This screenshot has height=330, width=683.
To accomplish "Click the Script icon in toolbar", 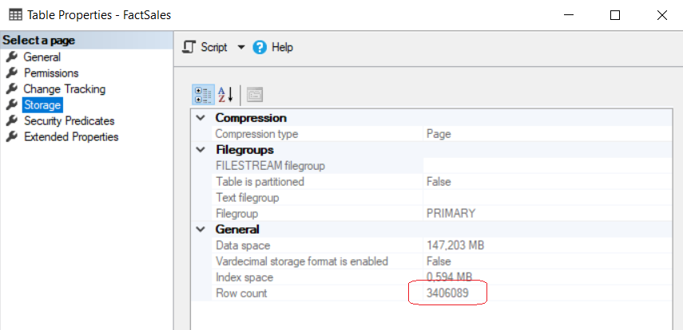I will tap(189, 48).
